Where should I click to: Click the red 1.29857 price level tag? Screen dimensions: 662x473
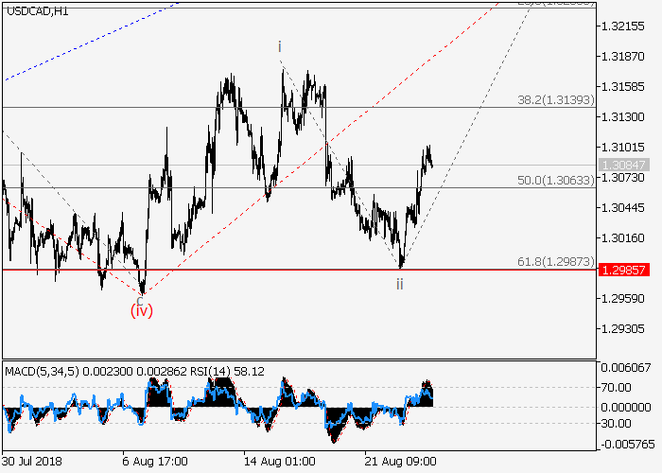point(621,270)
